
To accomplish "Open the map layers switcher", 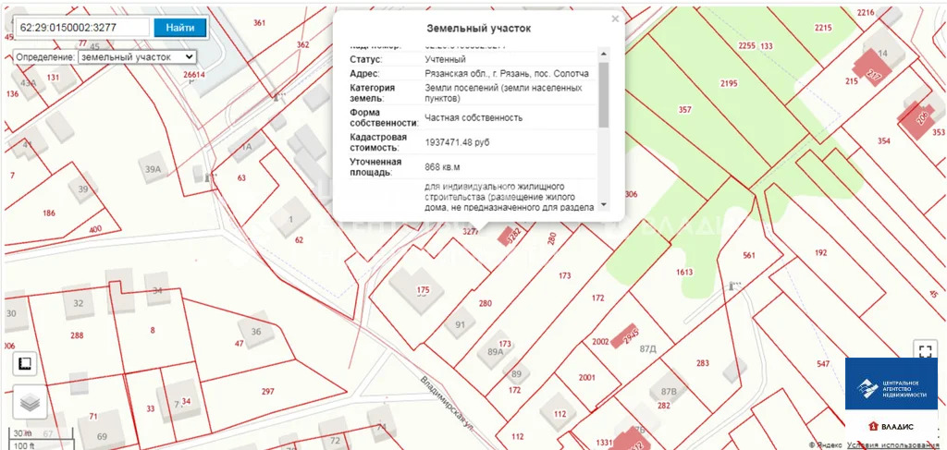I will [30, 402].
